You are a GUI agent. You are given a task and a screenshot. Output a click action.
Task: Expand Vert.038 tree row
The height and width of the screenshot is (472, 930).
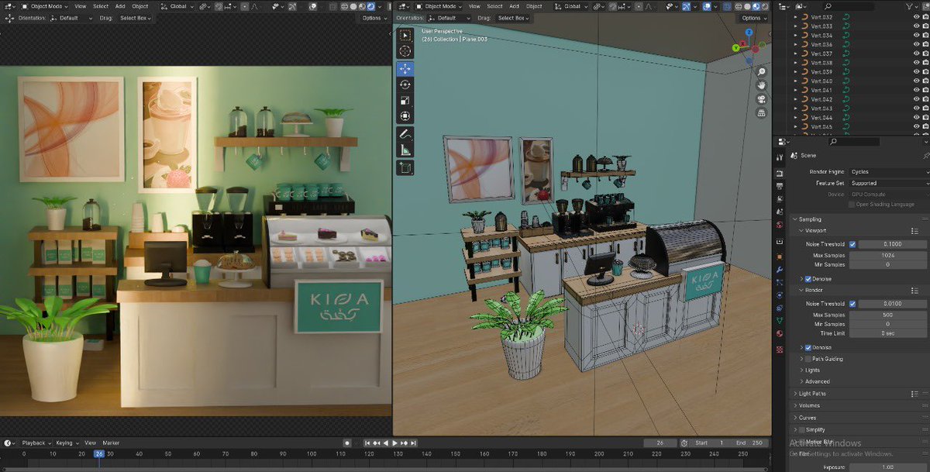pyautogui.click(x=795, y=63)
